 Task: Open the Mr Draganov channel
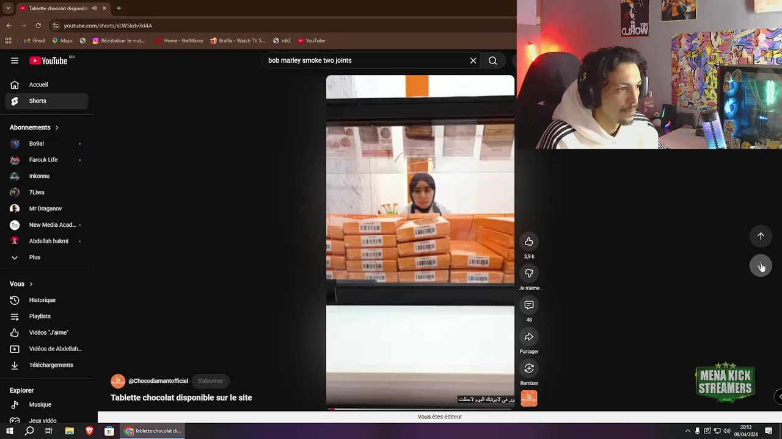click(x=46, y=209)
